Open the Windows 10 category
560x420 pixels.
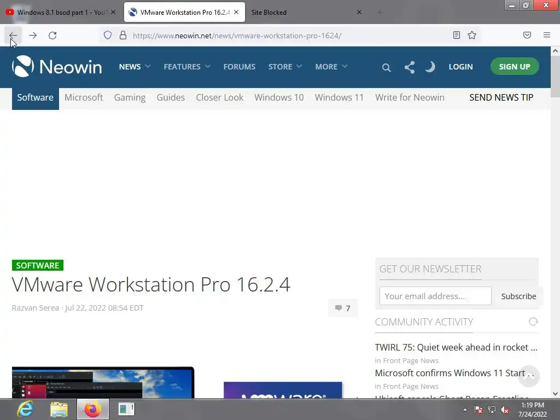tap(279, 97)
